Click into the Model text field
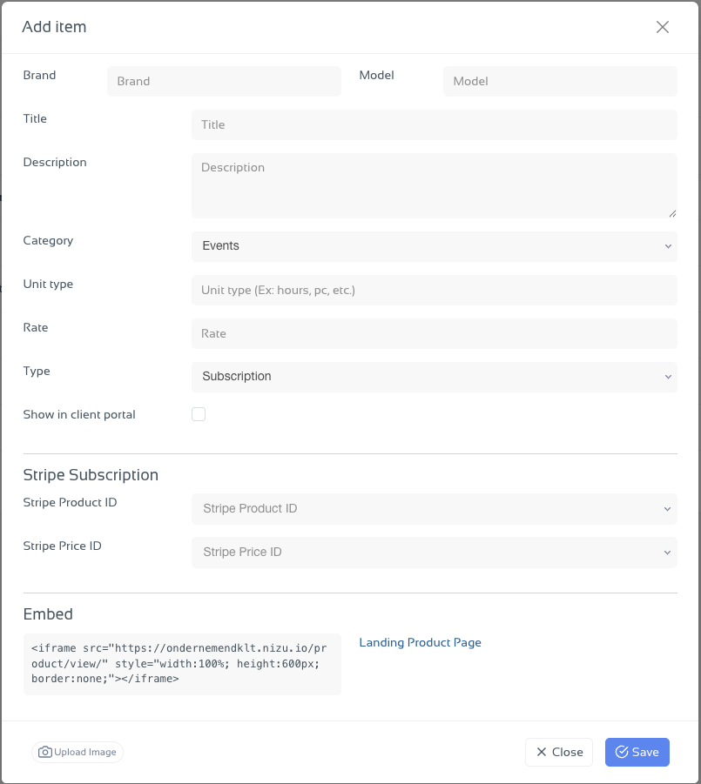The width and height of the screenshot is (701, 784). (x=560, y=81)
